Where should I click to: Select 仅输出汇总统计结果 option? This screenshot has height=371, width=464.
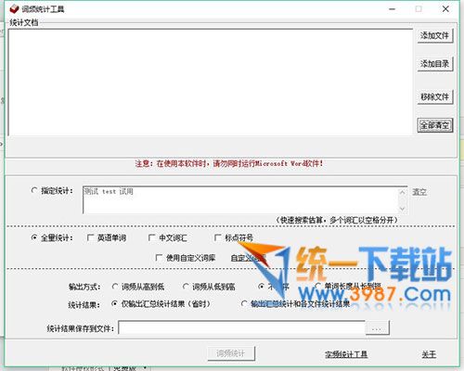pyautogui.click(x=114, y=304)
